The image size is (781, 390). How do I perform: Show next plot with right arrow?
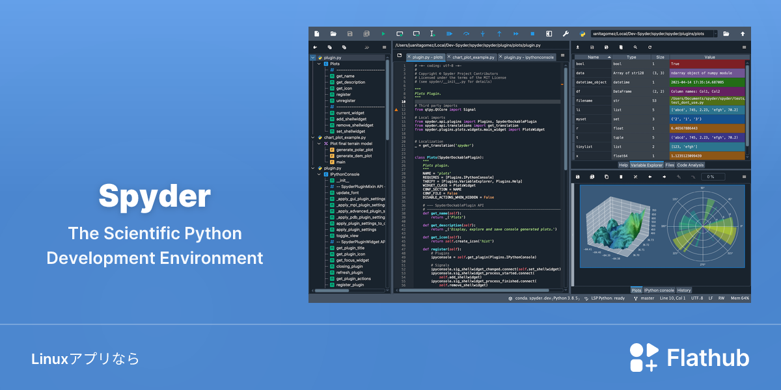tap(664, 177)
